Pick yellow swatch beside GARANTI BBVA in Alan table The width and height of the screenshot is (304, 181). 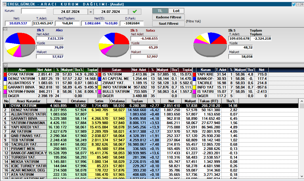[5, 87]
